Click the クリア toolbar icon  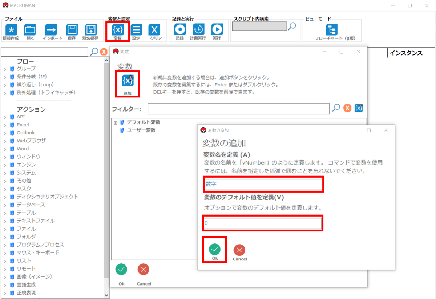point(155,30)
